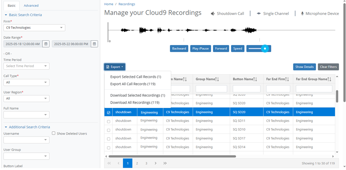Viewport: 346px width, 170px height.
Task: Check the SQ SD17 row checkbox
Action: (109, 139)
